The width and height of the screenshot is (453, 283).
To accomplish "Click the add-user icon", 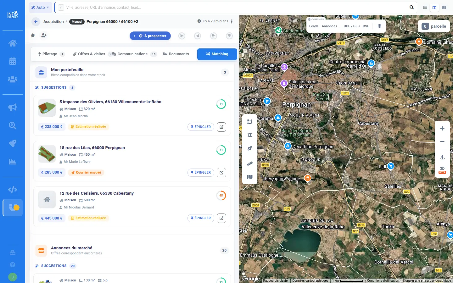I will pyautogui.click(x=44, y=36).
